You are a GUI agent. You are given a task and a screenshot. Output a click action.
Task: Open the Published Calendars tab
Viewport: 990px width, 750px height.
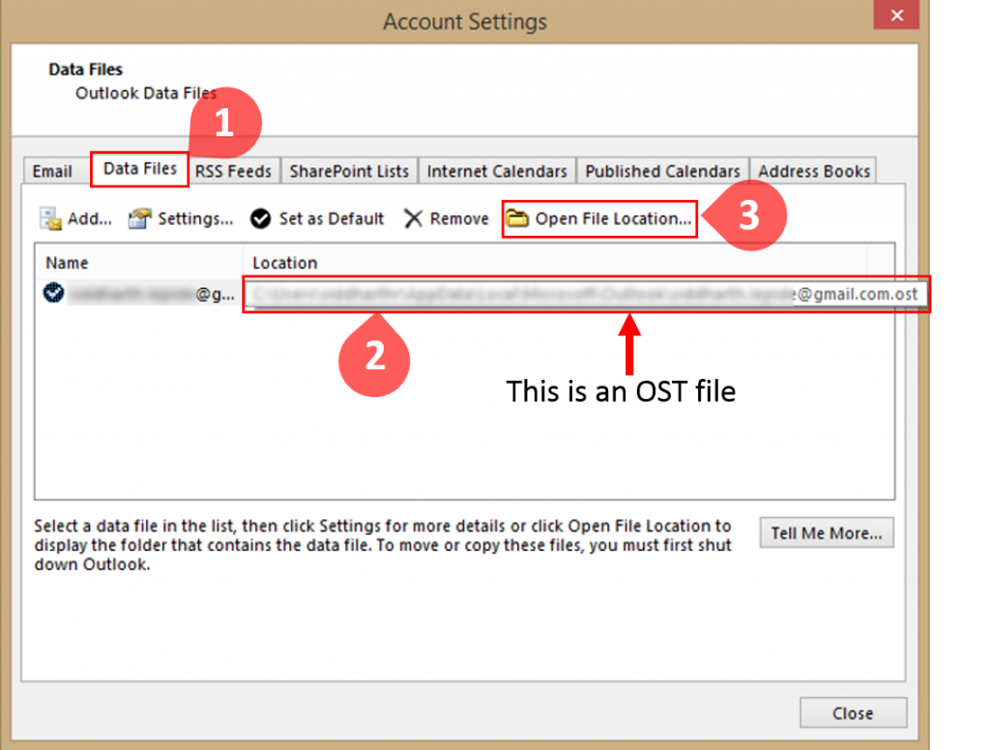662,171
